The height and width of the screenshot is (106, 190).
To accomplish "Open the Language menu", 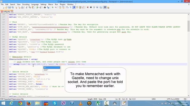I will click(x=35, y=4).
